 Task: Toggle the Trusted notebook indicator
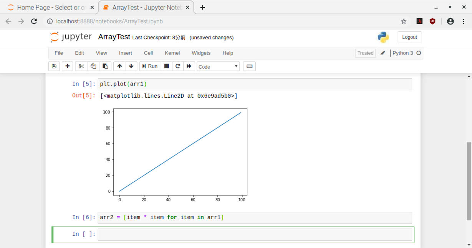[365, 53]
